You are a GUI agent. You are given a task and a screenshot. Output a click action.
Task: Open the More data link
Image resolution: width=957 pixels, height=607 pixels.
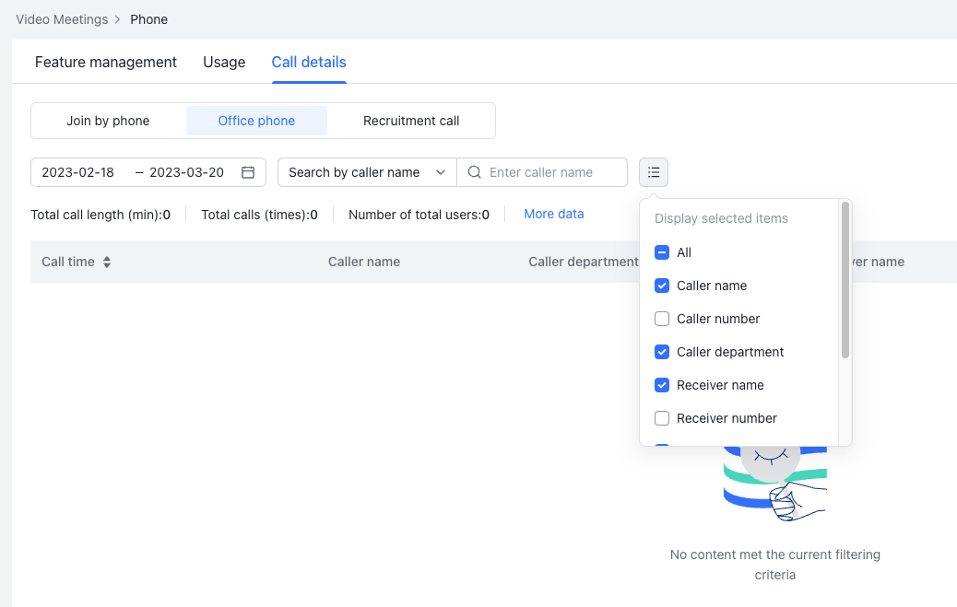[553, 214]
